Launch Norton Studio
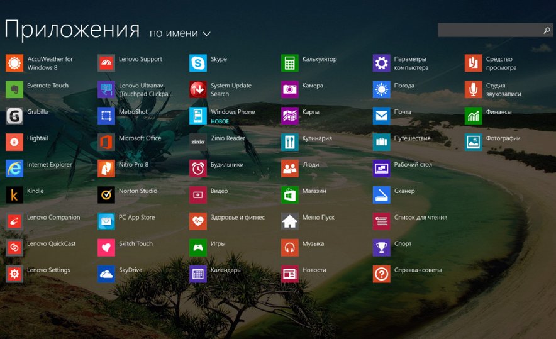 click(106, 195)
